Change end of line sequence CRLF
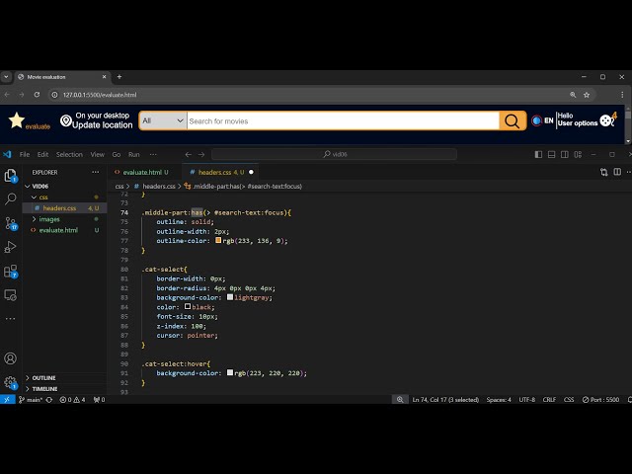This screenshot has height=474, width=632. click(549, 400)
